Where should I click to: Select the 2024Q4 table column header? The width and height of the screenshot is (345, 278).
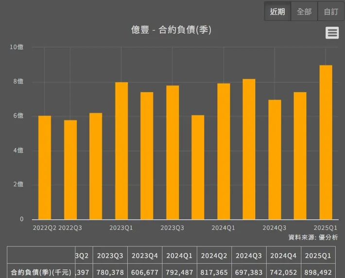click(283, 256)
